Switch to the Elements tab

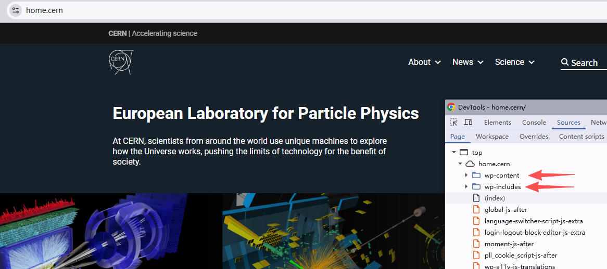[x=498, y=123]
